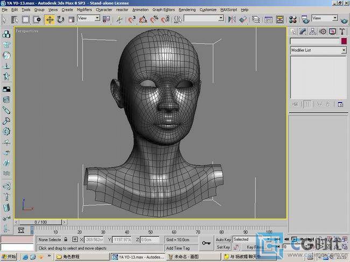Open the Rendering menu

pyautogui.click(x=187, y=10)
